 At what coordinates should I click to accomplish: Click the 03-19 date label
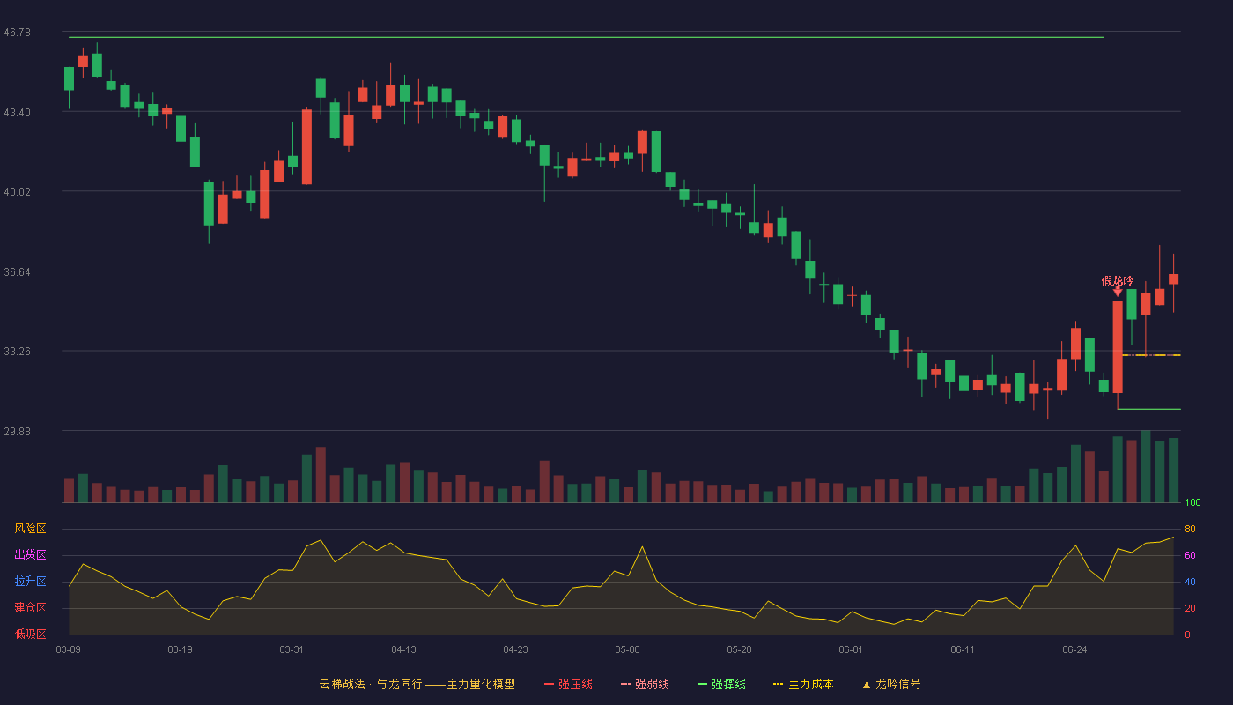[180, 649]
